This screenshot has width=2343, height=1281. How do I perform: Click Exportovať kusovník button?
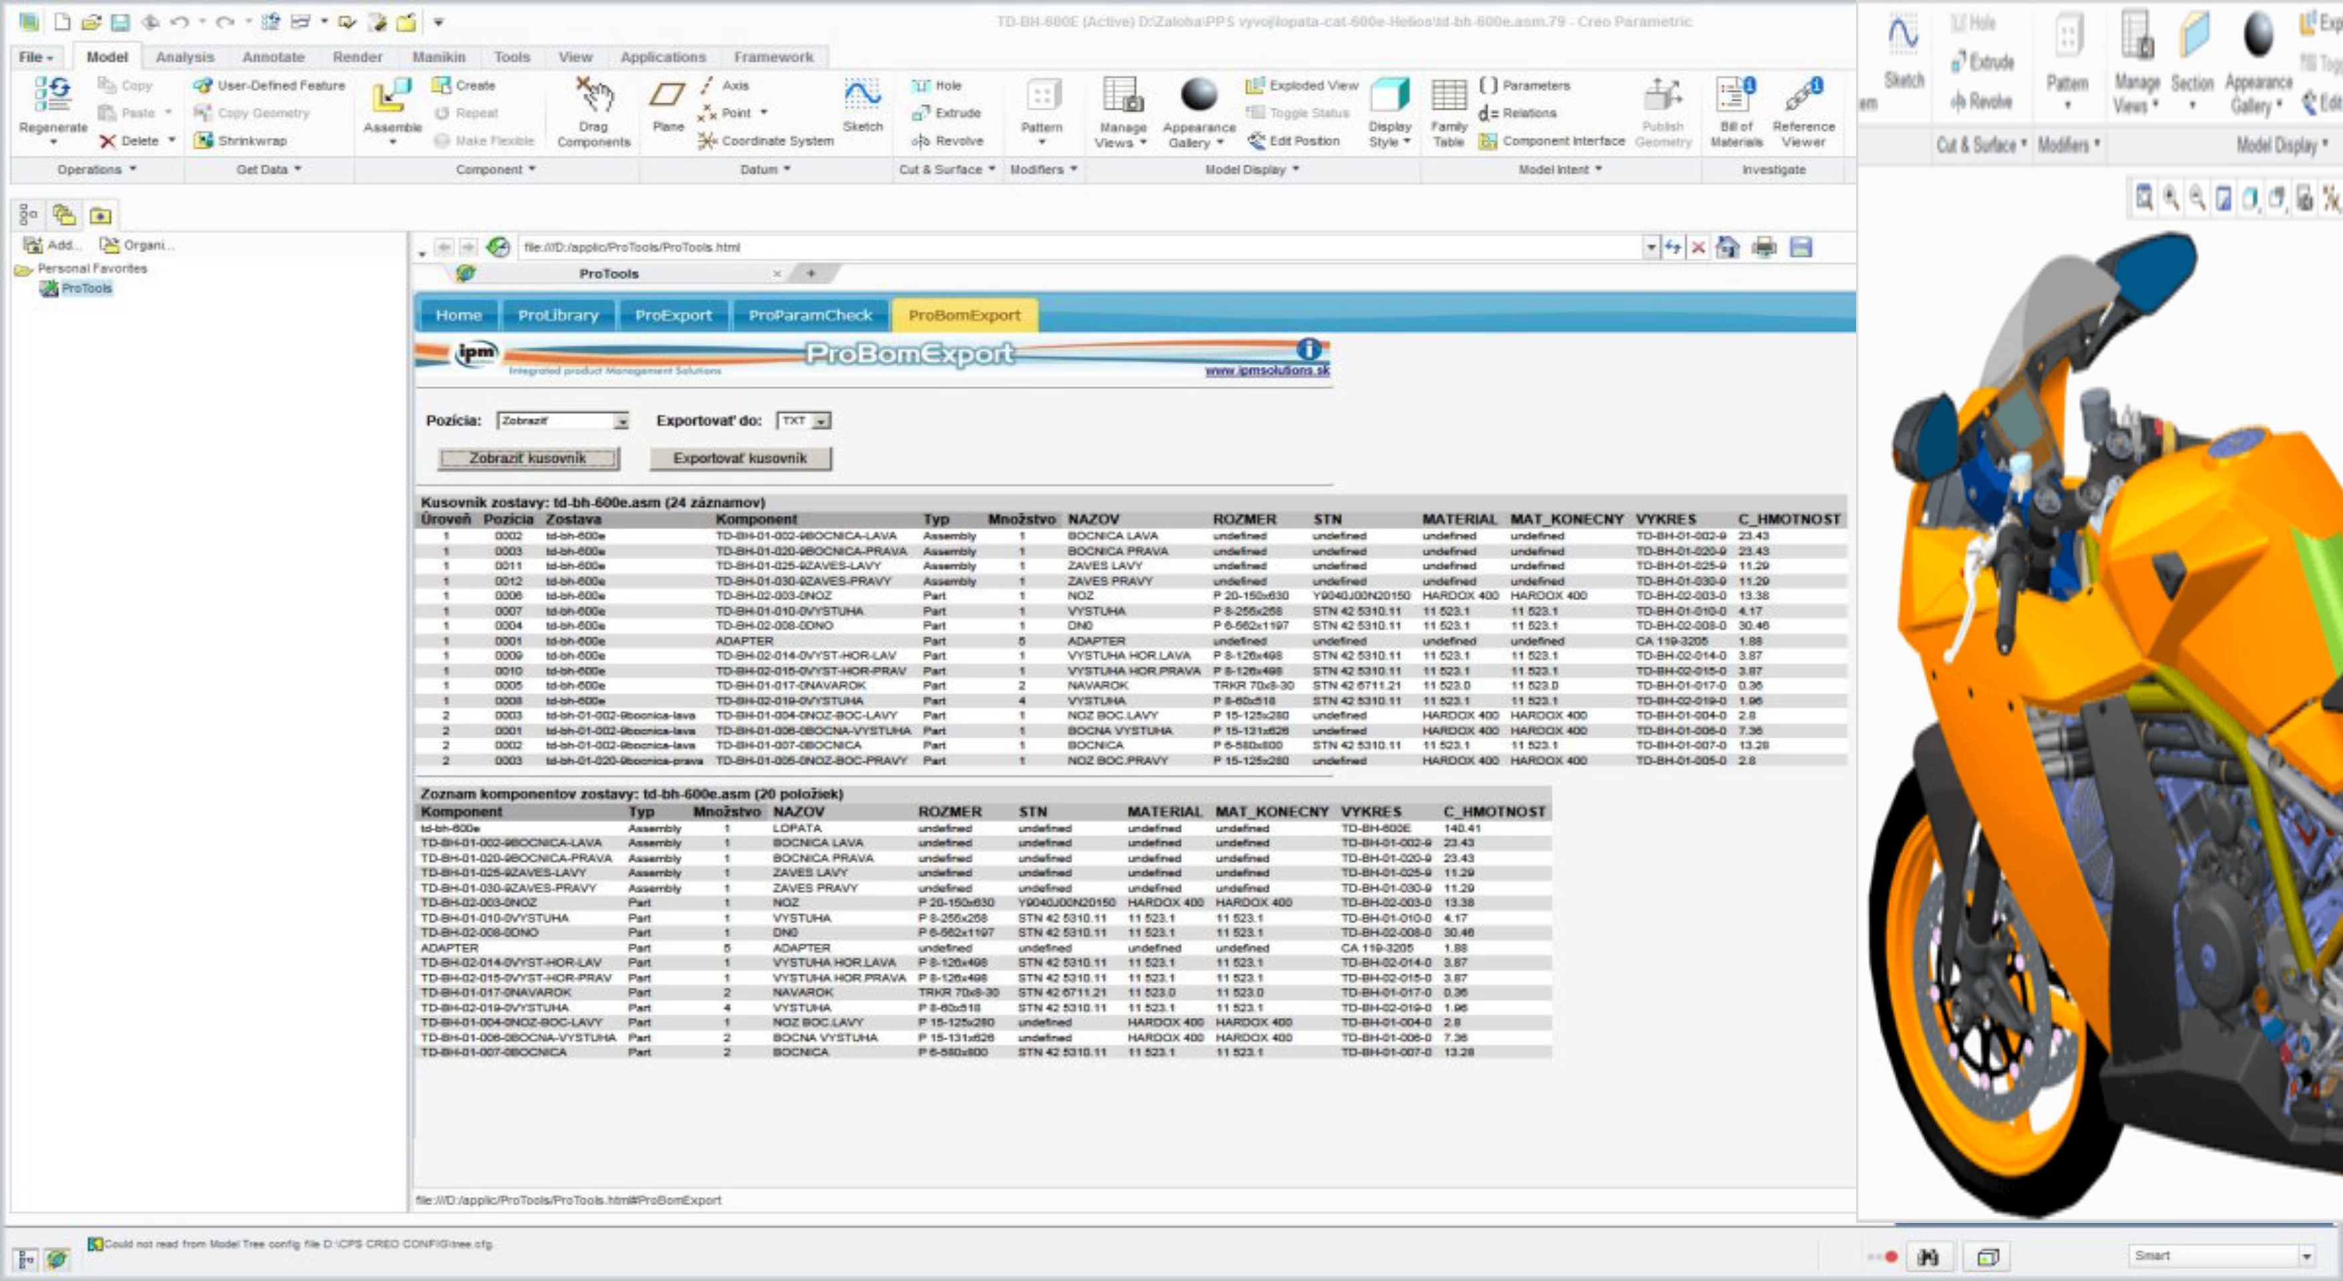tap(739, 459)
